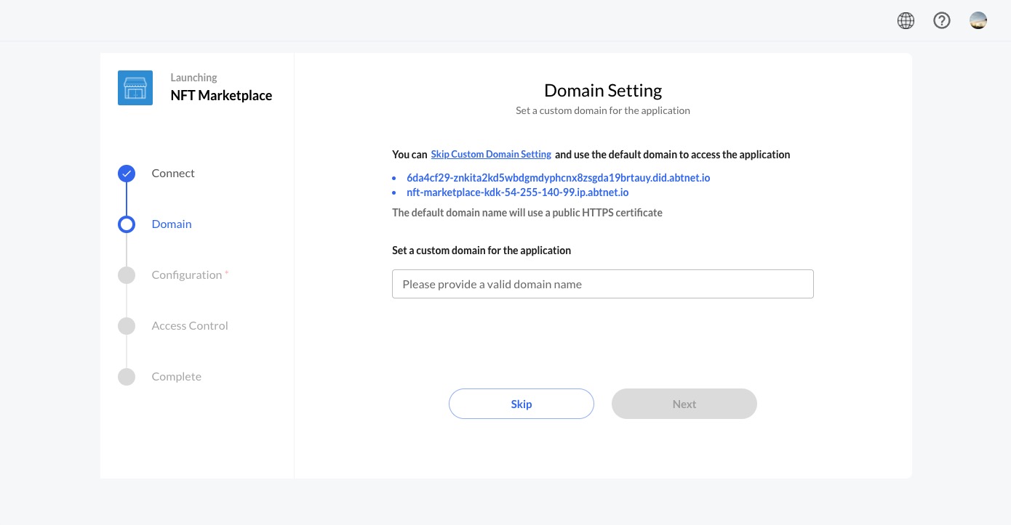The image size is (1011, 525).
Task: Click the Configuration step circle icon
Action: click(x=127, y=274)
